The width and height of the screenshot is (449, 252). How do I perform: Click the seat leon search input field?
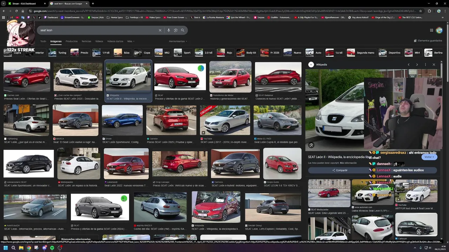click(x=98, y=30)
